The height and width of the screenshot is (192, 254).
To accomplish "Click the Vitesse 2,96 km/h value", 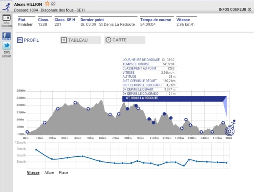I will (x=185, y=25).
